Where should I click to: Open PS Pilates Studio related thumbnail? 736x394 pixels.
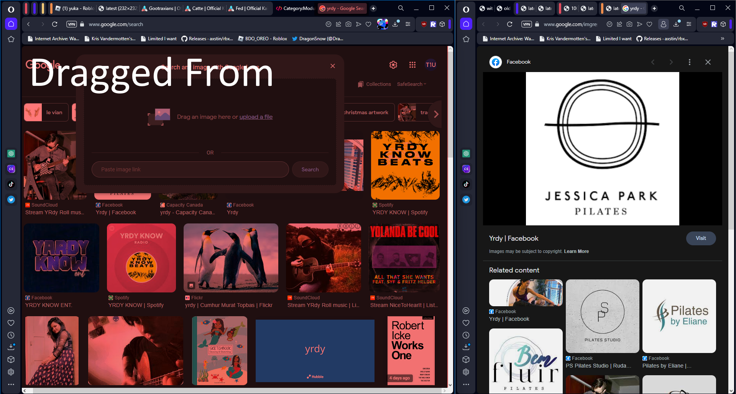coord(603,316)
